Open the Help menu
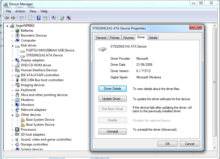 click(44, 11)
